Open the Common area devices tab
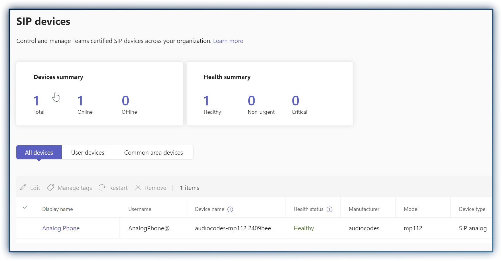Image resolution: width=502 pixels, height=261 pixels. (153, 152)
